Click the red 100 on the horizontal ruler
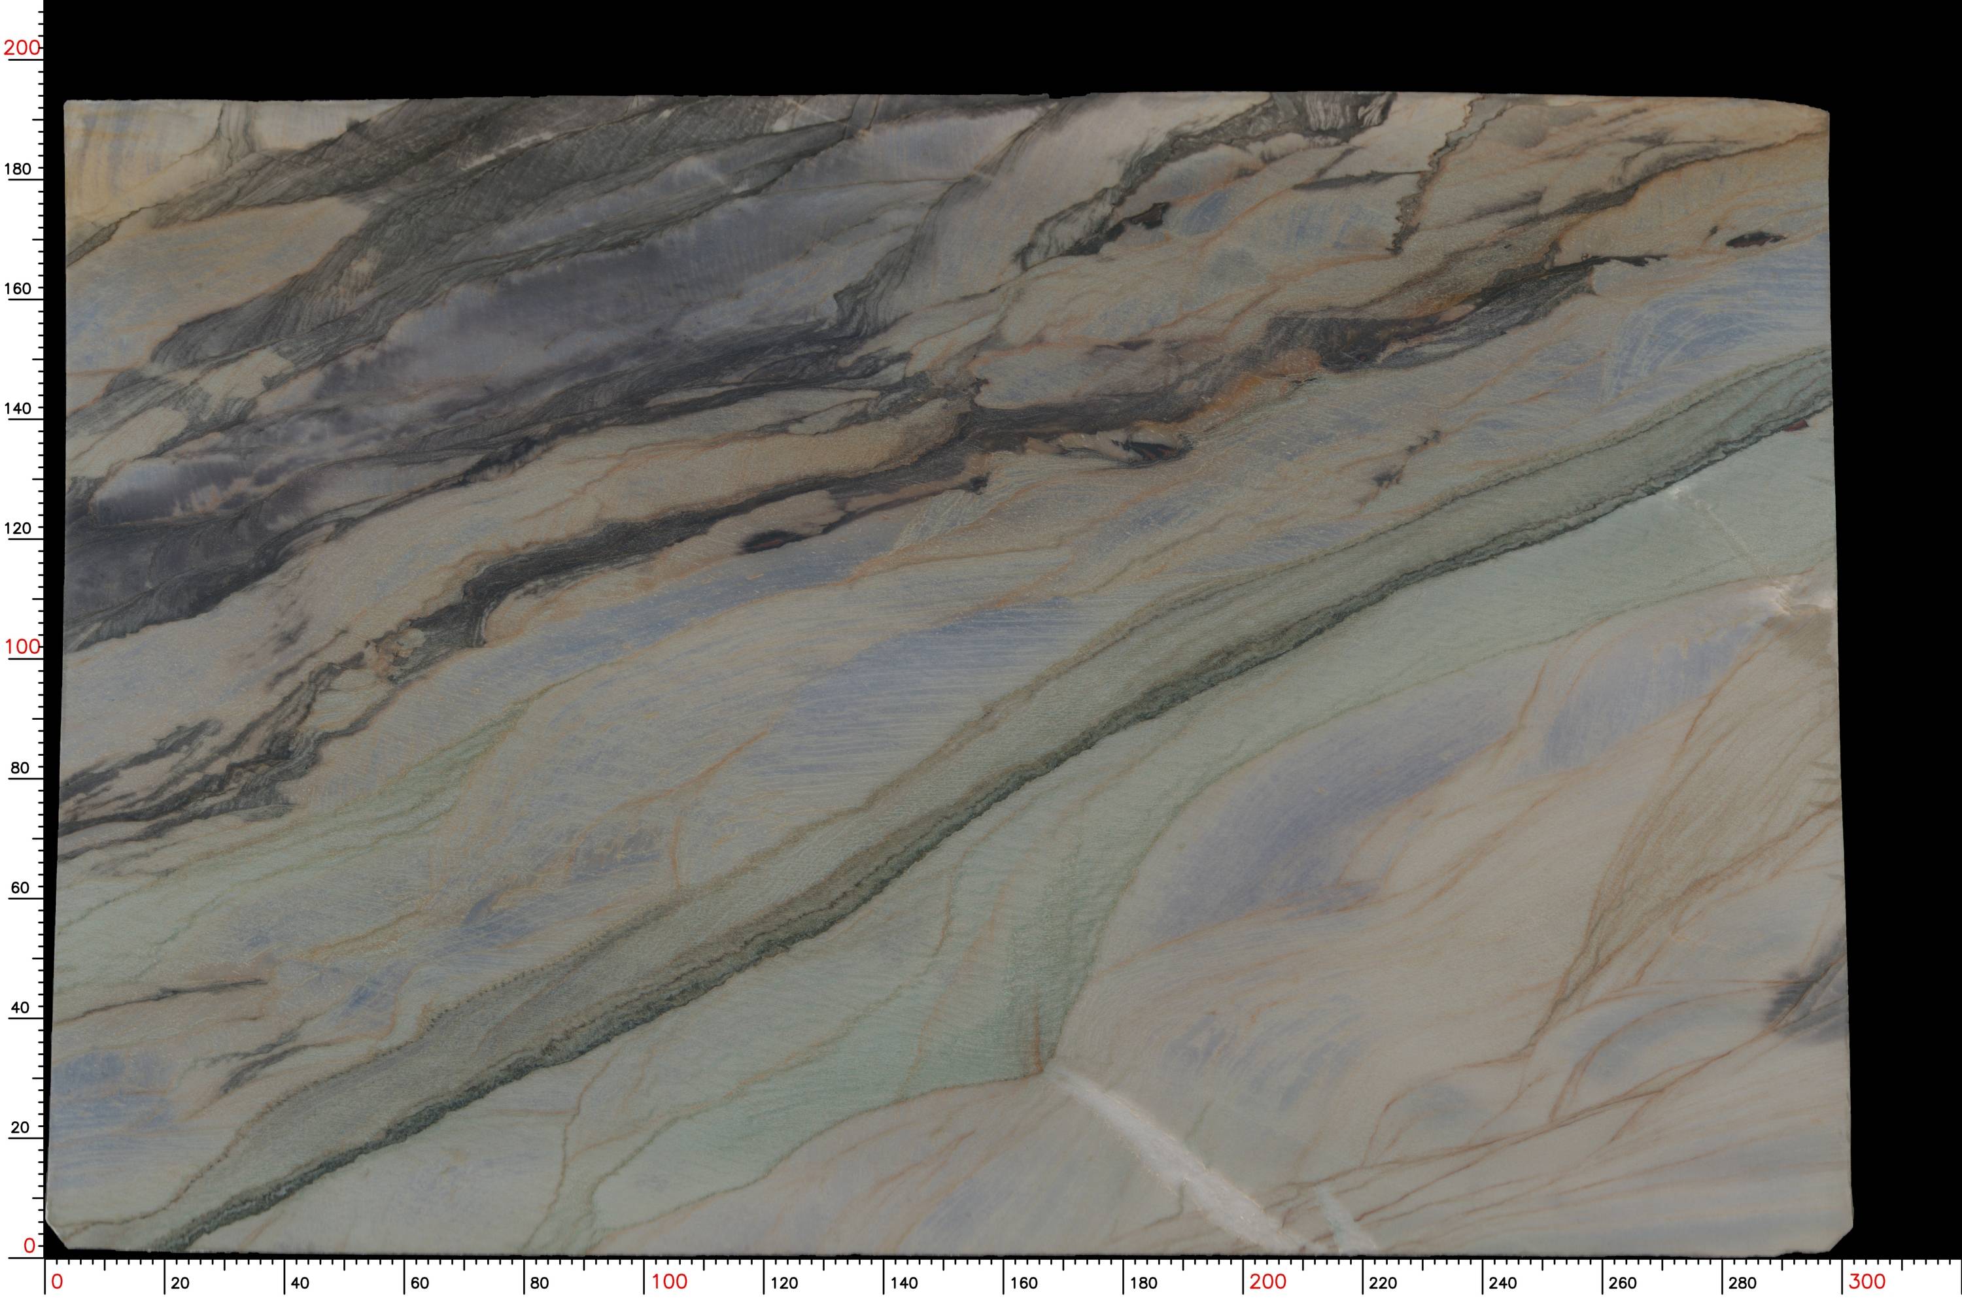This screenshot has height=1303, width=1962. [x=669, y=1281]
